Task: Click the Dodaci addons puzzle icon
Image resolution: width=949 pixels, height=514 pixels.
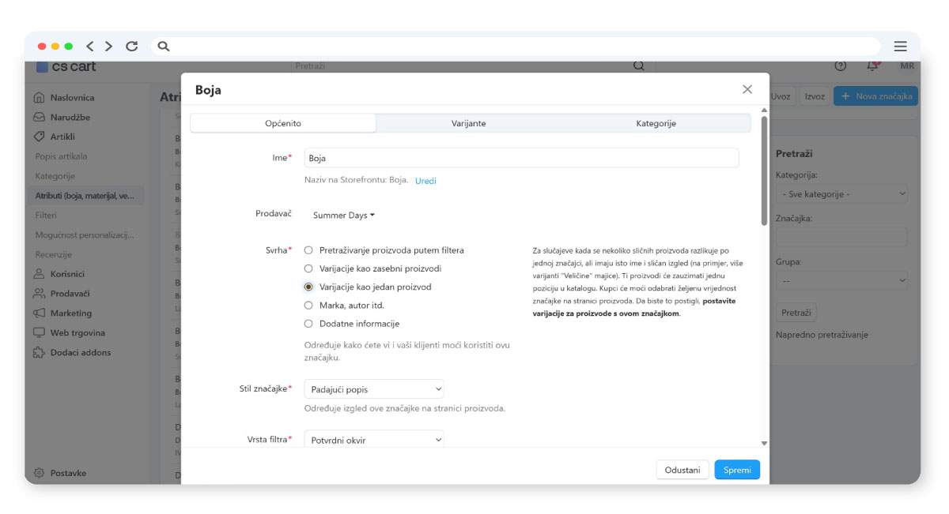Action: pos(39,353)
